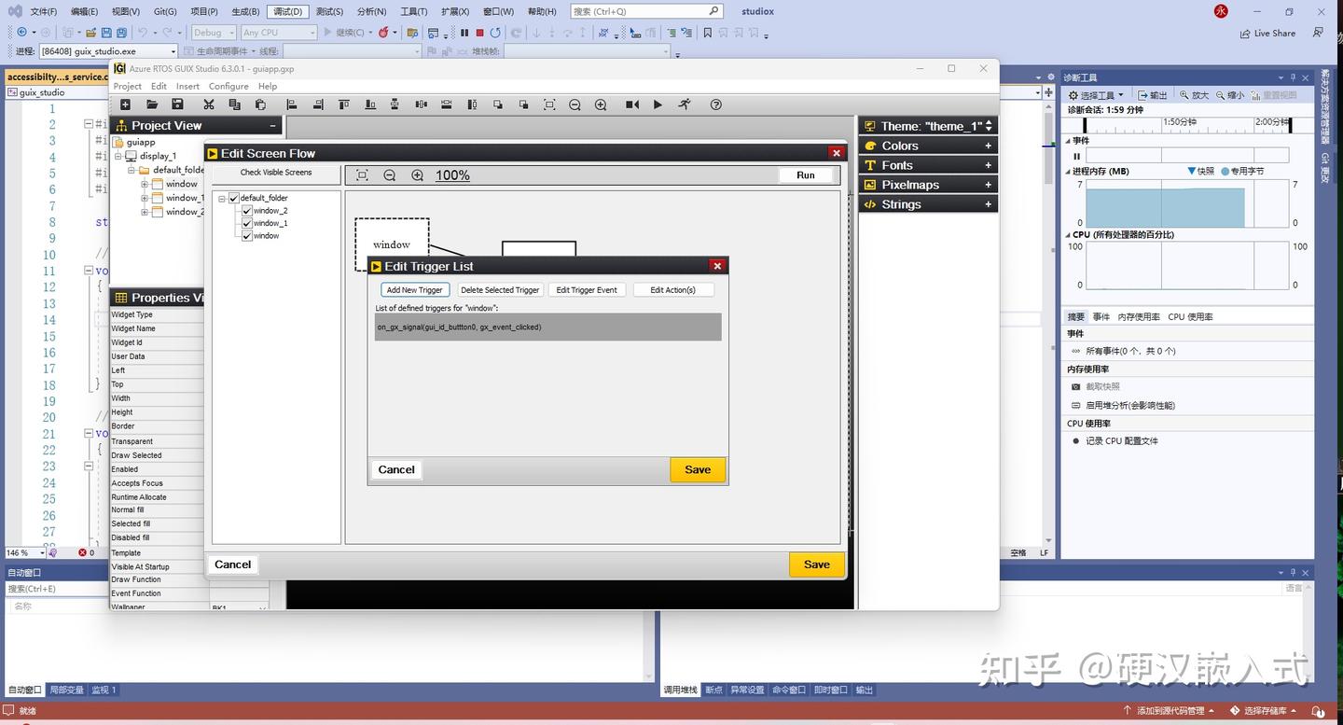
Task: Click the Run application icon in GUIX toolbar
Action: [x=684, y=105]
